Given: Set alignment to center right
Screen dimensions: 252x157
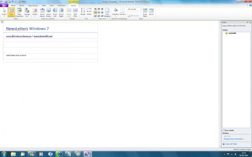Looking at the screenshot, I should [x=102, y=13].
